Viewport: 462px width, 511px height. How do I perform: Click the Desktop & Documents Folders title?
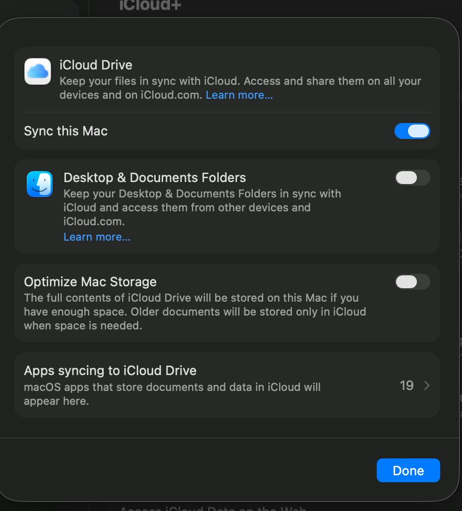click(155, 178)
